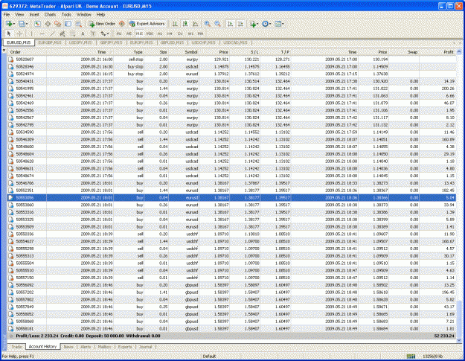Select the M30 timeframe
465x361 pixels.
coord(150,33)
